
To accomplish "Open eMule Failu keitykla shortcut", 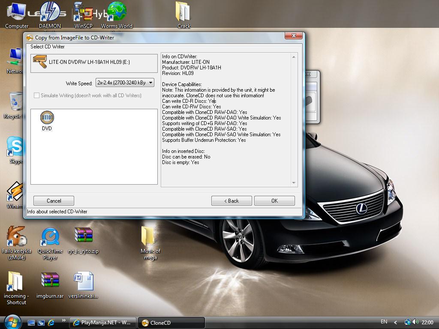I will coord(17,243).
